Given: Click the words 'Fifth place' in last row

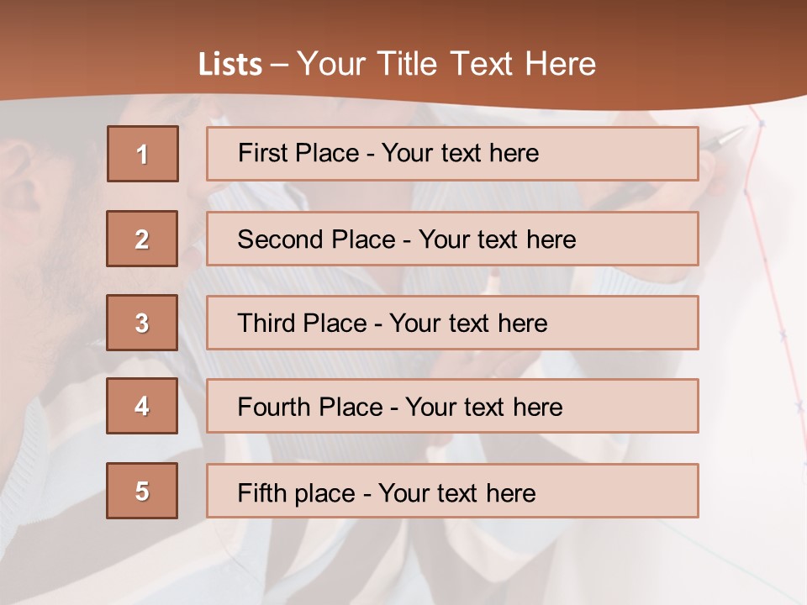Looking at the screenshot, I should 296,492.
